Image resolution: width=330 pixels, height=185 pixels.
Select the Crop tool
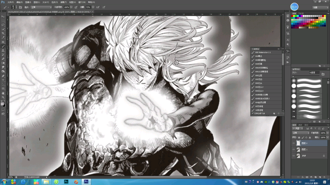click(x=3, y=33)
